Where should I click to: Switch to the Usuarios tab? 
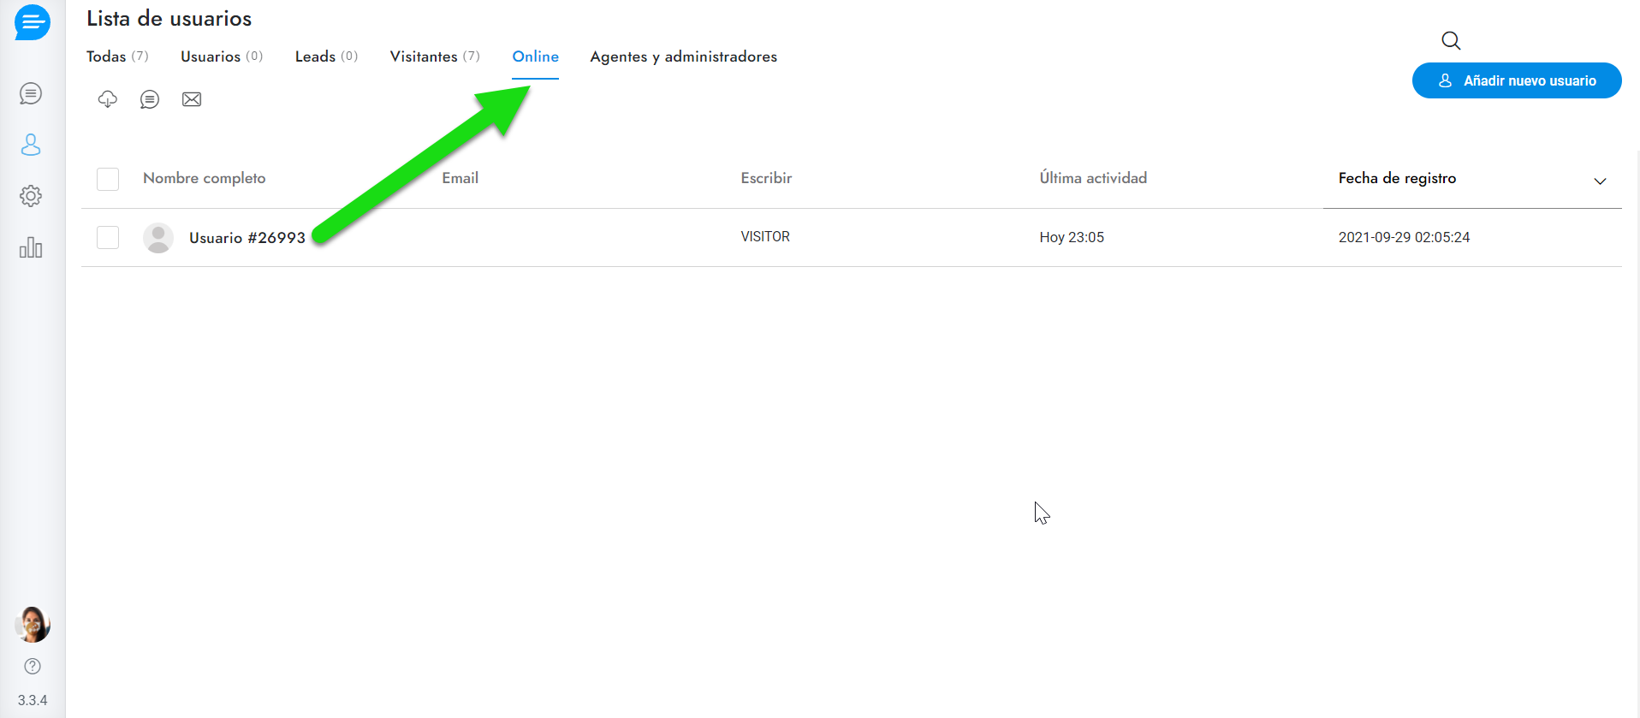[222, 56]
